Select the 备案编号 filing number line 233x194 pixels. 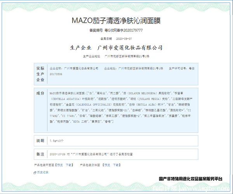(x=116, y=30)
